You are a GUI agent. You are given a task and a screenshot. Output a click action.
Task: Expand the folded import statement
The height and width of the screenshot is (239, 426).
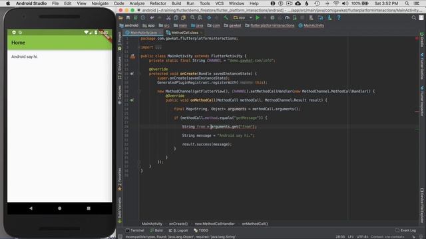[x=158, y=47]
